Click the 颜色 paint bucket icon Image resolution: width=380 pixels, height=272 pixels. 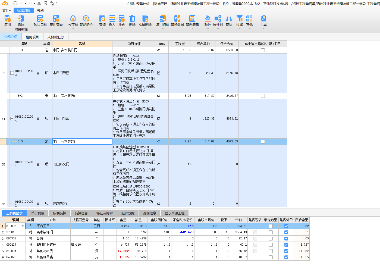[x=208, y=18]
